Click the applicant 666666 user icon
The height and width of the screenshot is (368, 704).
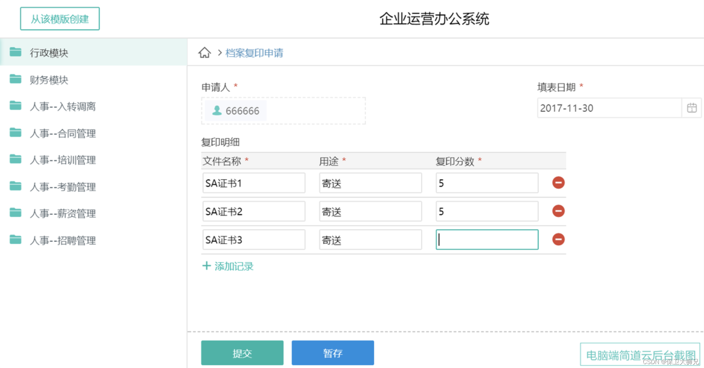click(217, 110)
